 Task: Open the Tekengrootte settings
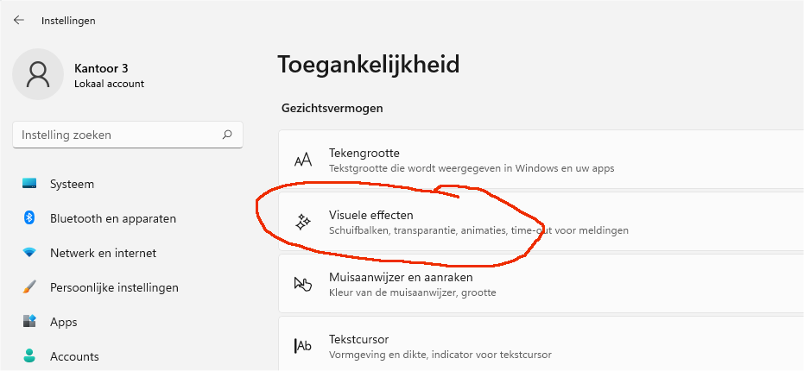pos(541,160)
